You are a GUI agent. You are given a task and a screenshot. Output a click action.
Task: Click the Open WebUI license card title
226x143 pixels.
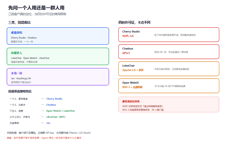130,83
